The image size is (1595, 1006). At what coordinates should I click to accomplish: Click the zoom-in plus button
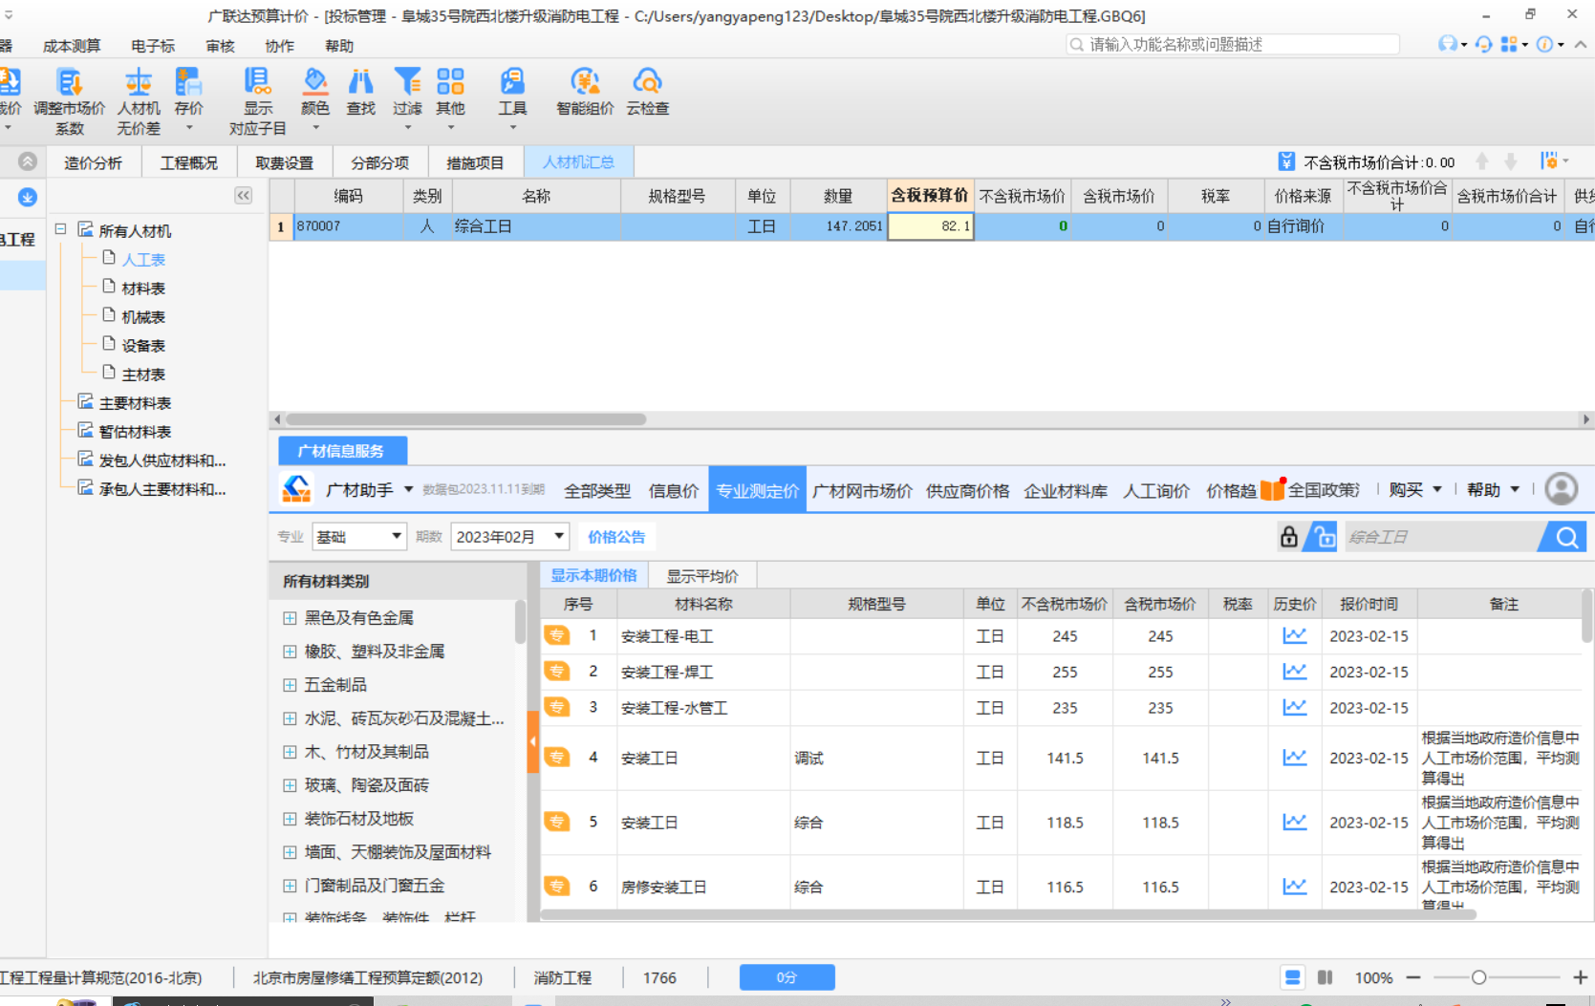(x=1581, y=977)
